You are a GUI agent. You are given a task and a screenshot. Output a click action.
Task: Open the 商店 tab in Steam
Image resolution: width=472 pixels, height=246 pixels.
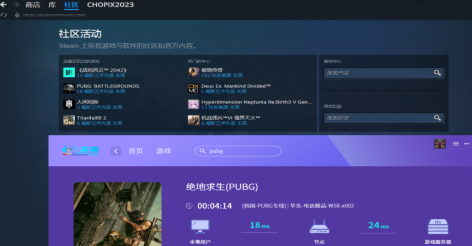click(33, 5)
